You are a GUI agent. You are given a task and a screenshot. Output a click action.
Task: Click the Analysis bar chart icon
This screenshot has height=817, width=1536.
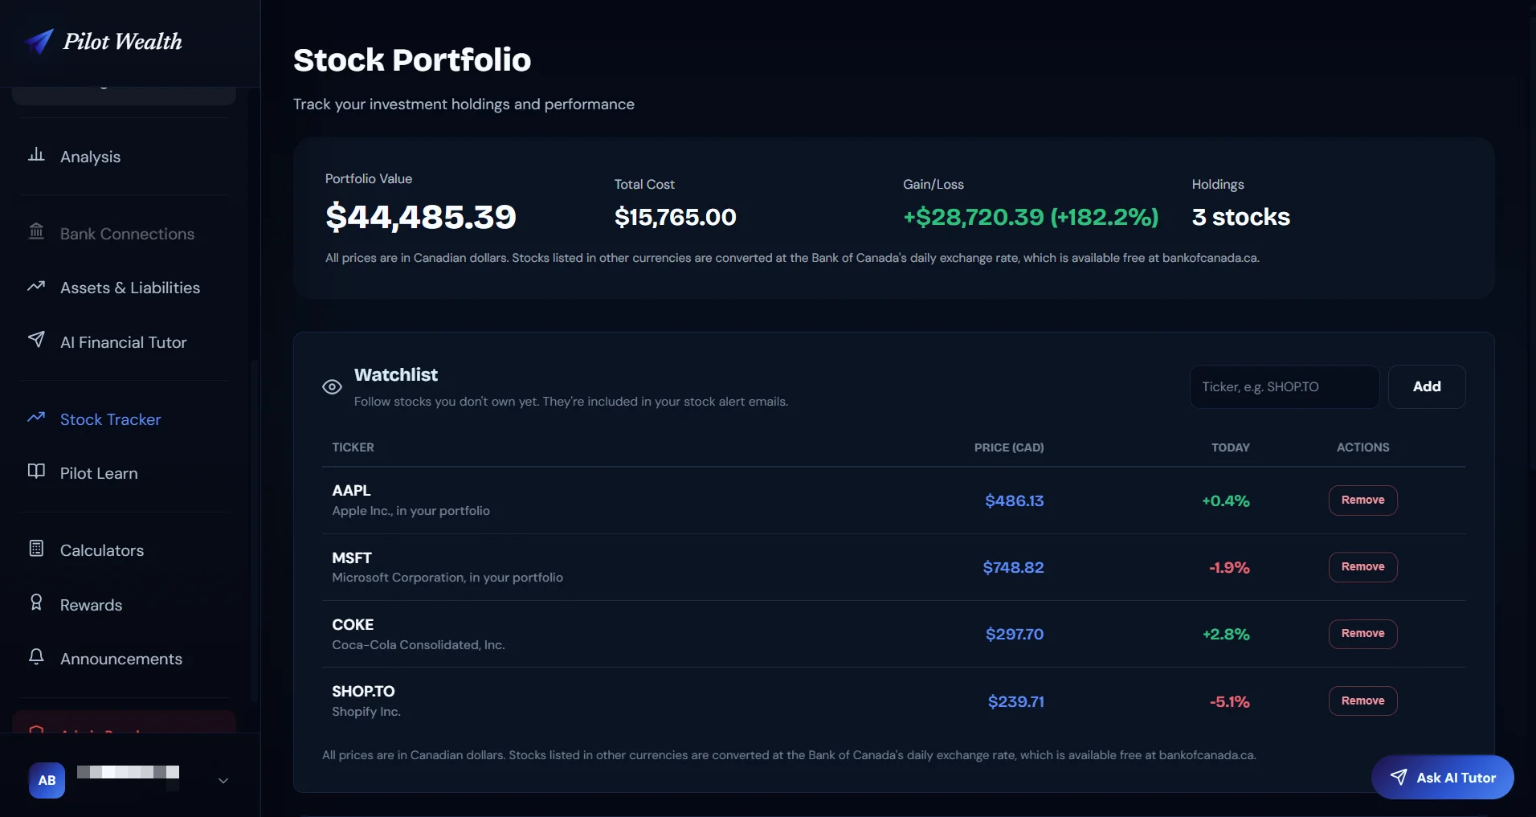(x=36, y=154)
